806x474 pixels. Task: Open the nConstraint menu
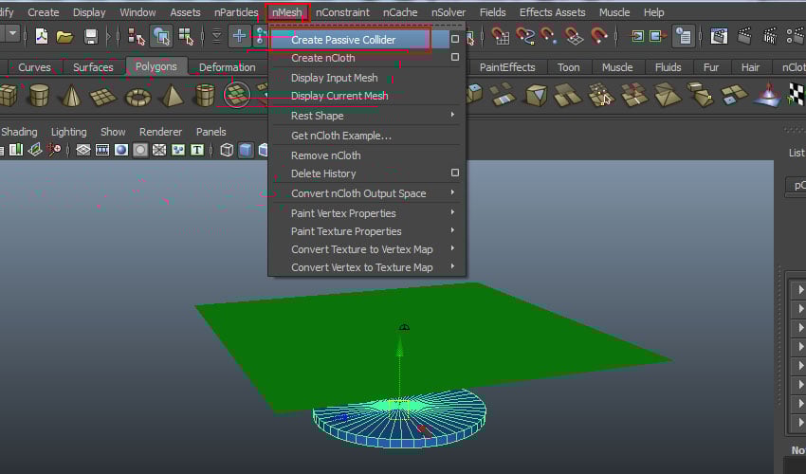[x=342, y=12]
